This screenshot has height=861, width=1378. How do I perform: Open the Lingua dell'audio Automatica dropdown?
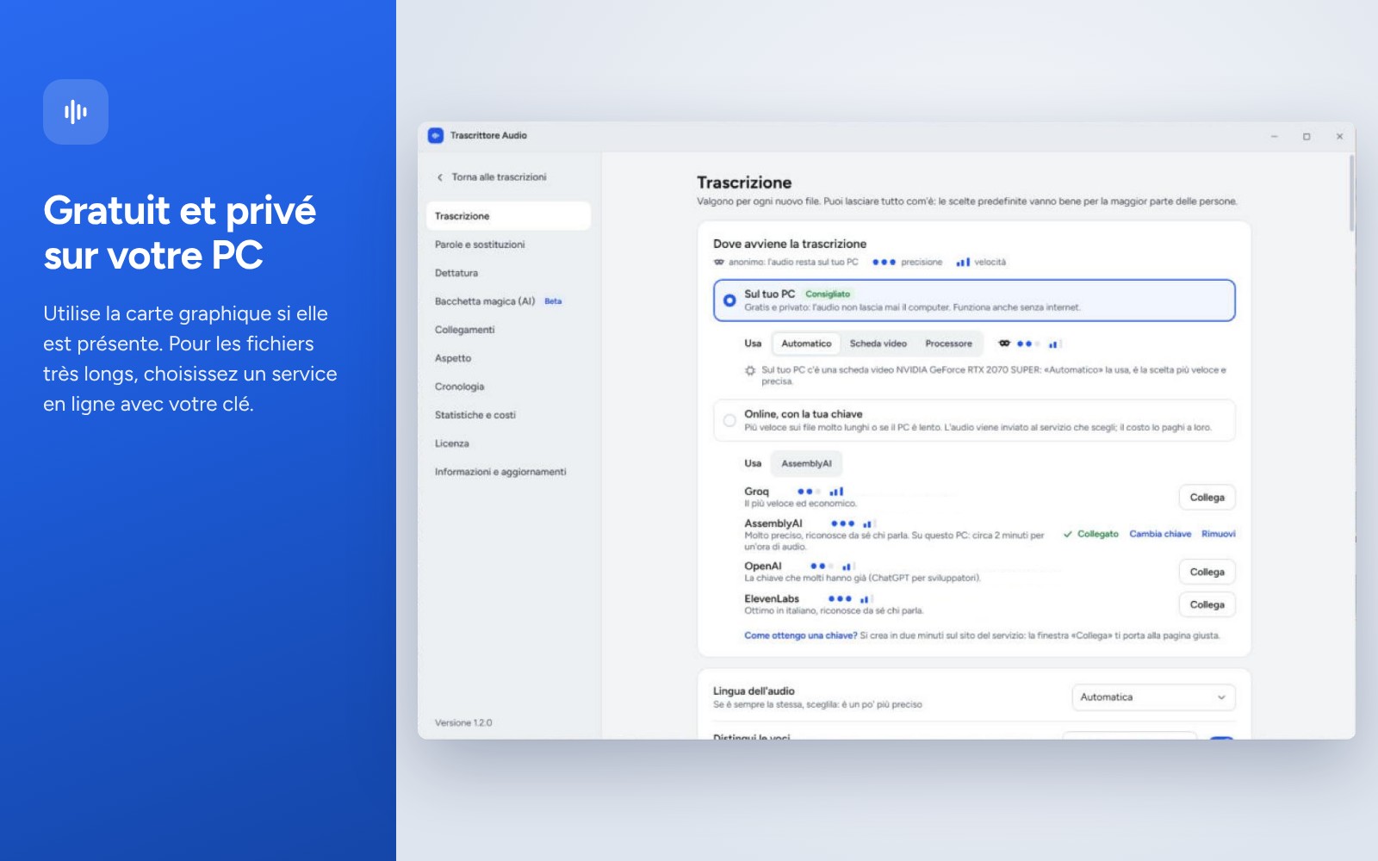1153,697
